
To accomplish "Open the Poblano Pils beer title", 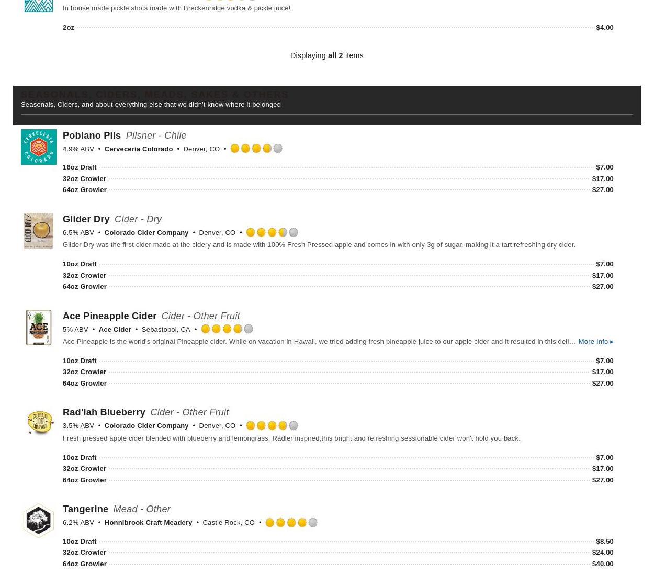I will (92, 135).
